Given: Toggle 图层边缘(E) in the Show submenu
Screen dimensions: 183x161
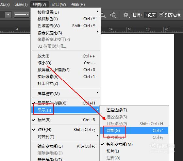Looking at the screenshot, I should click(134, 110).
